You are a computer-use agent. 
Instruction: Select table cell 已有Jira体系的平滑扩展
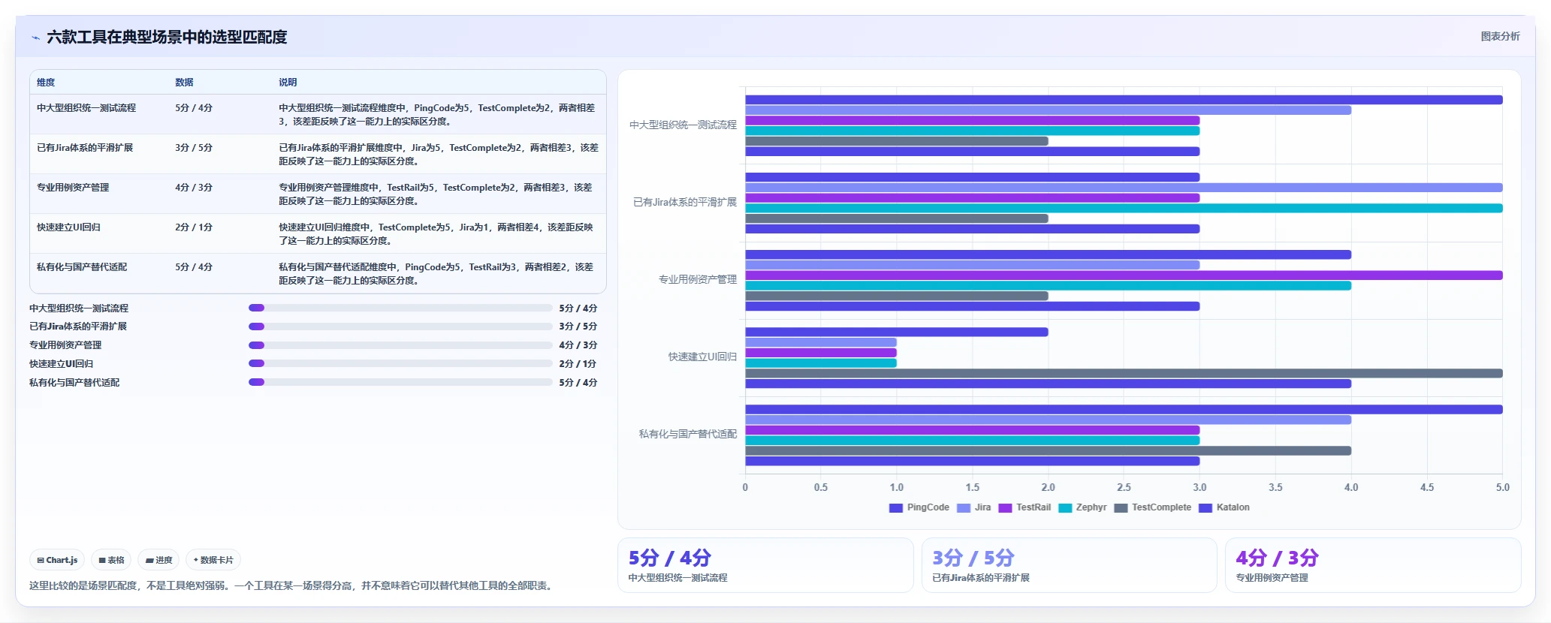click(85, 148)
